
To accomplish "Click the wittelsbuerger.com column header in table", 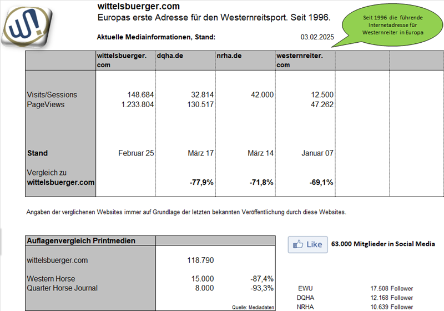I will coord(125,61).
